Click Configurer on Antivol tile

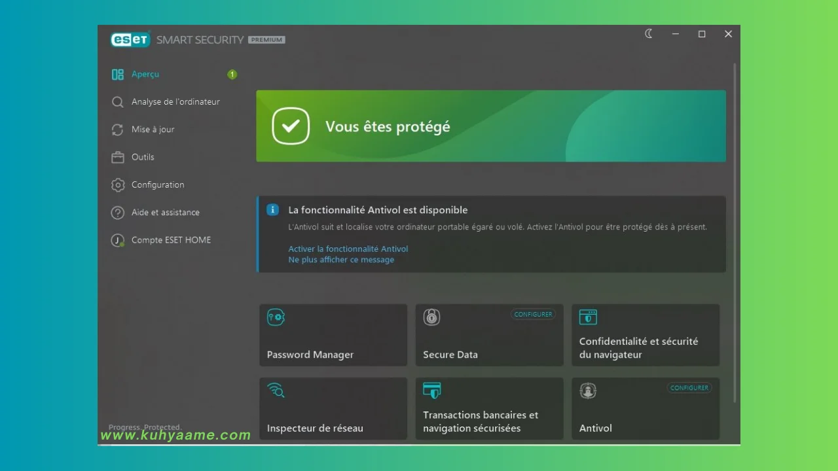pos(689,388)
